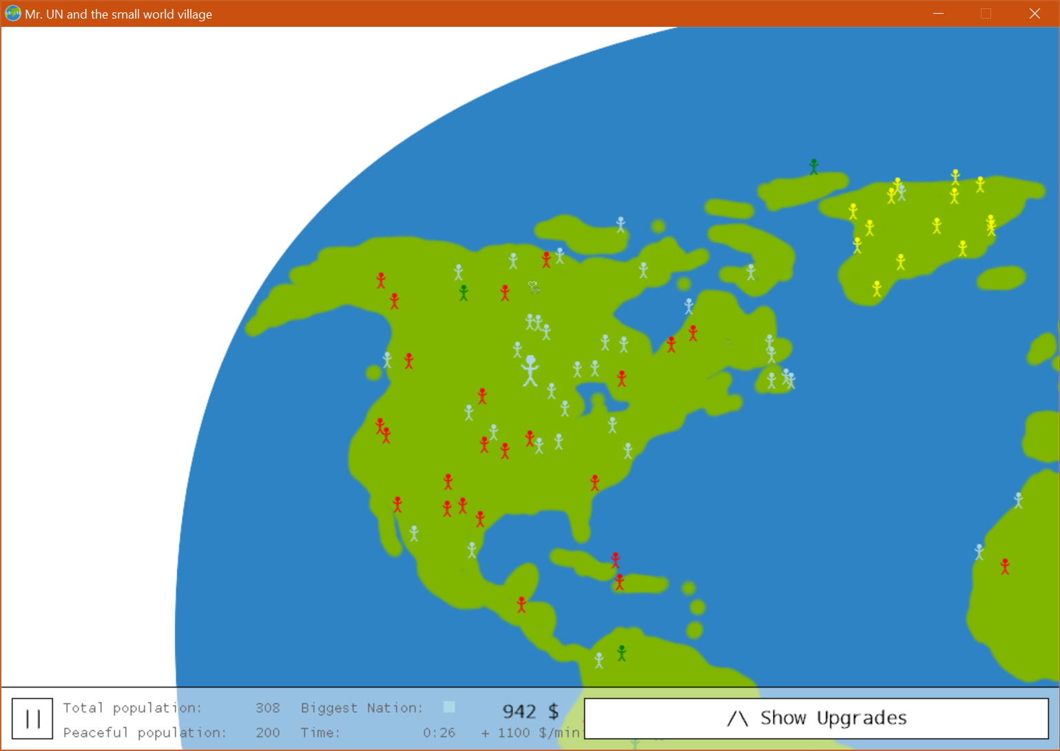Click the "Biggest Nation:" label
The width and height of the screenshot is (1060, 751).
362,708
